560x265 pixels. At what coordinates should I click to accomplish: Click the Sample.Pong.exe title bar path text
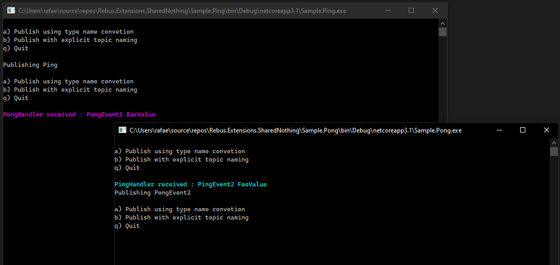click(296, 130)
